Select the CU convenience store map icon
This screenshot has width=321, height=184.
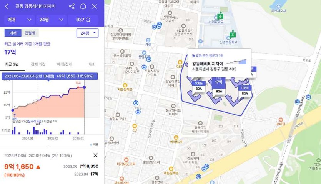(135, 125)
